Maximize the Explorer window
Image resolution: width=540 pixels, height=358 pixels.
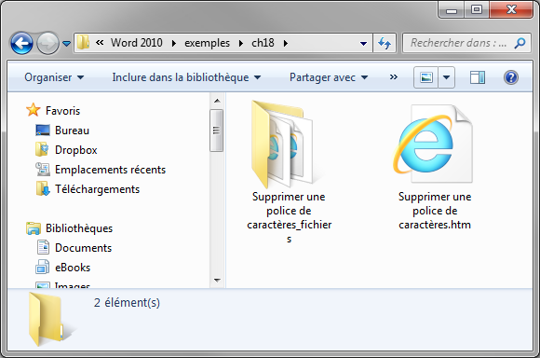tap(477, 9)
